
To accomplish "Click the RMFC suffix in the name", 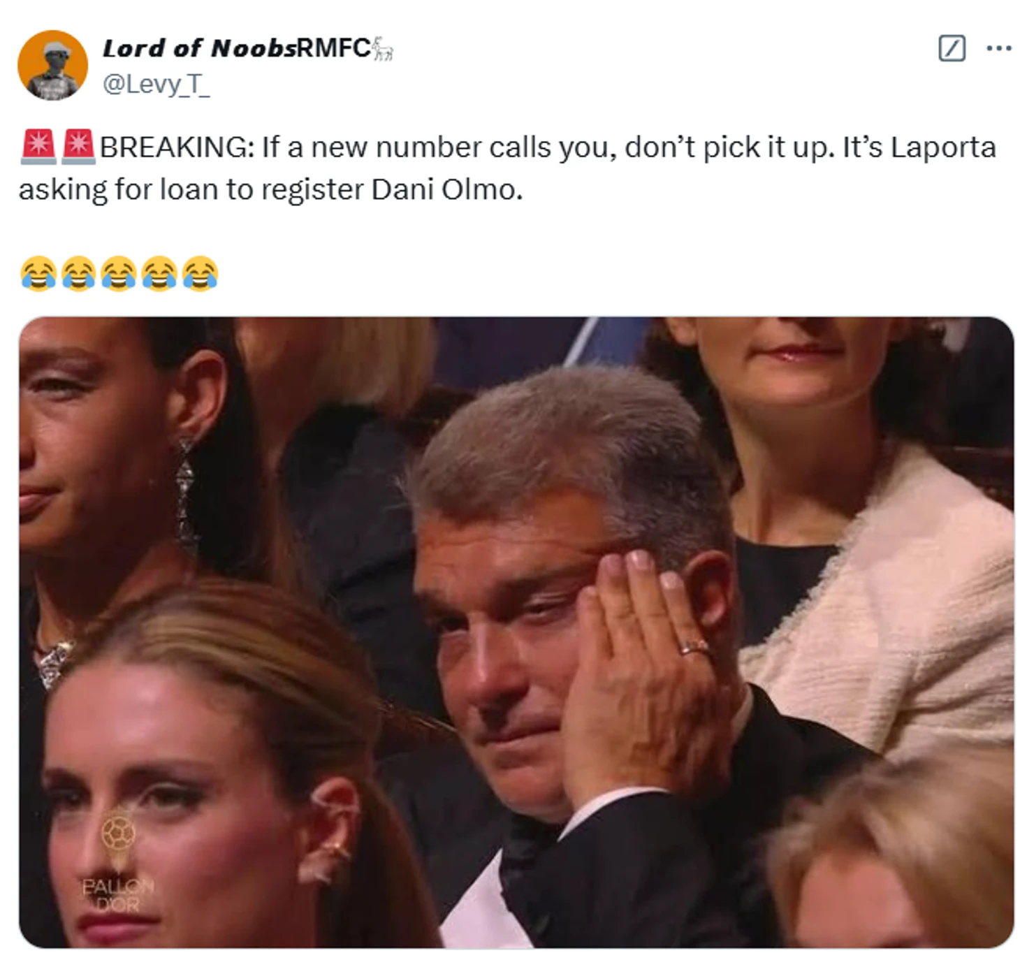I will click(334, 48).
